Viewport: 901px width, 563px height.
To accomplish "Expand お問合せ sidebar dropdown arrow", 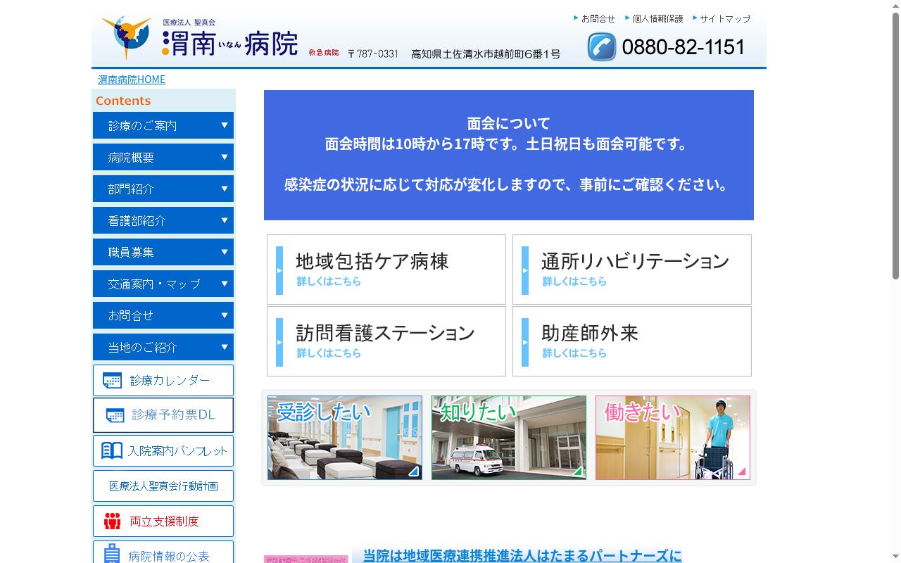I will point(225,315).
